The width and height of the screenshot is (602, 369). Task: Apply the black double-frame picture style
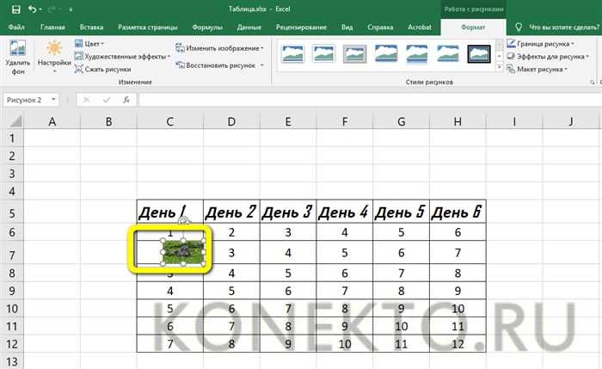(x=479, y=53)
